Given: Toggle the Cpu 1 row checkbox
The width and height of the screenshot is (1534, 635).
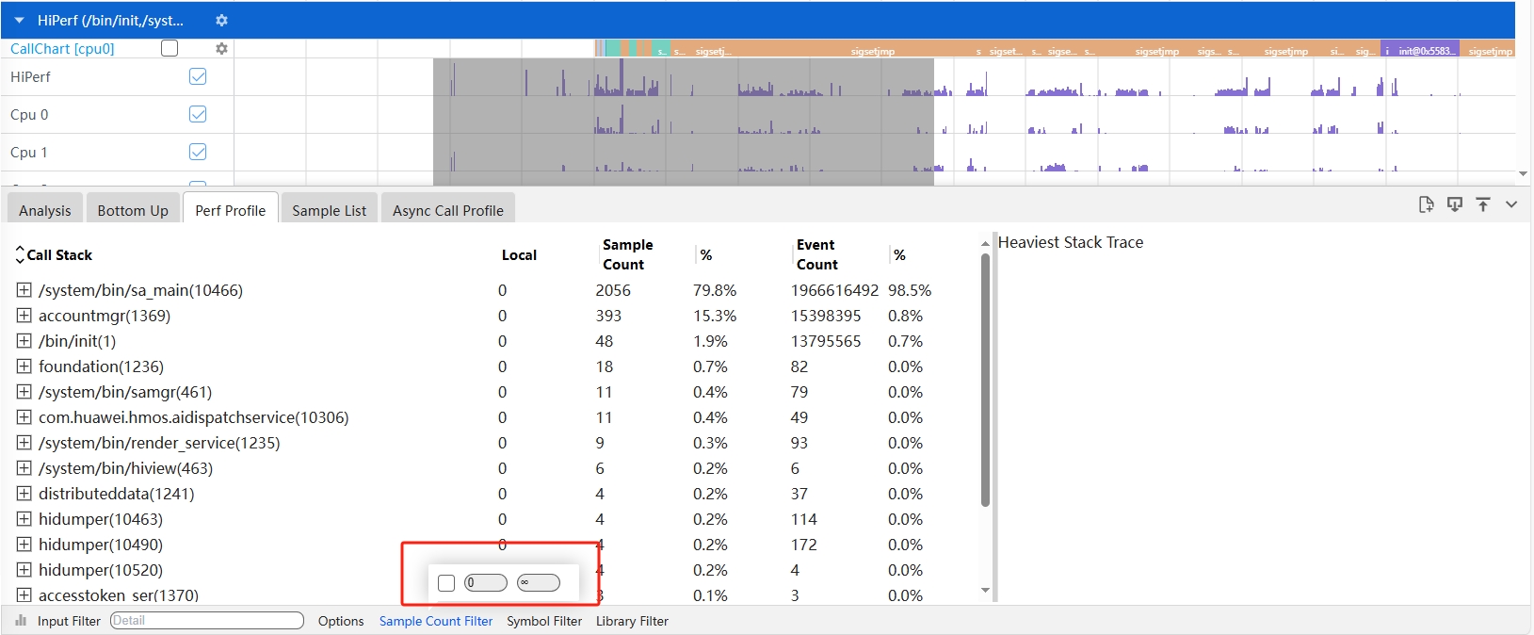Looking at the screenshot, I should pos(198,152).
